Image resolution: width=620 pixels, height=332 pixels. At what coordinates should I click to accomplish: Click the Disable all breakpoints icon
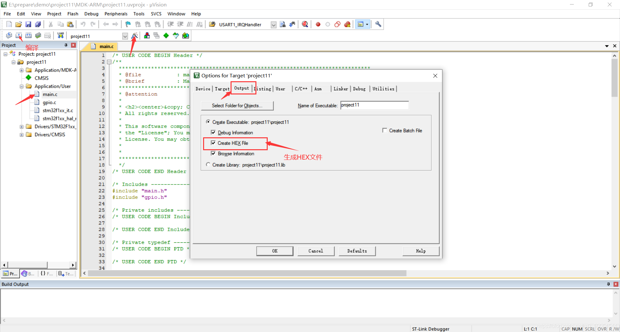[x=337, y=24]
